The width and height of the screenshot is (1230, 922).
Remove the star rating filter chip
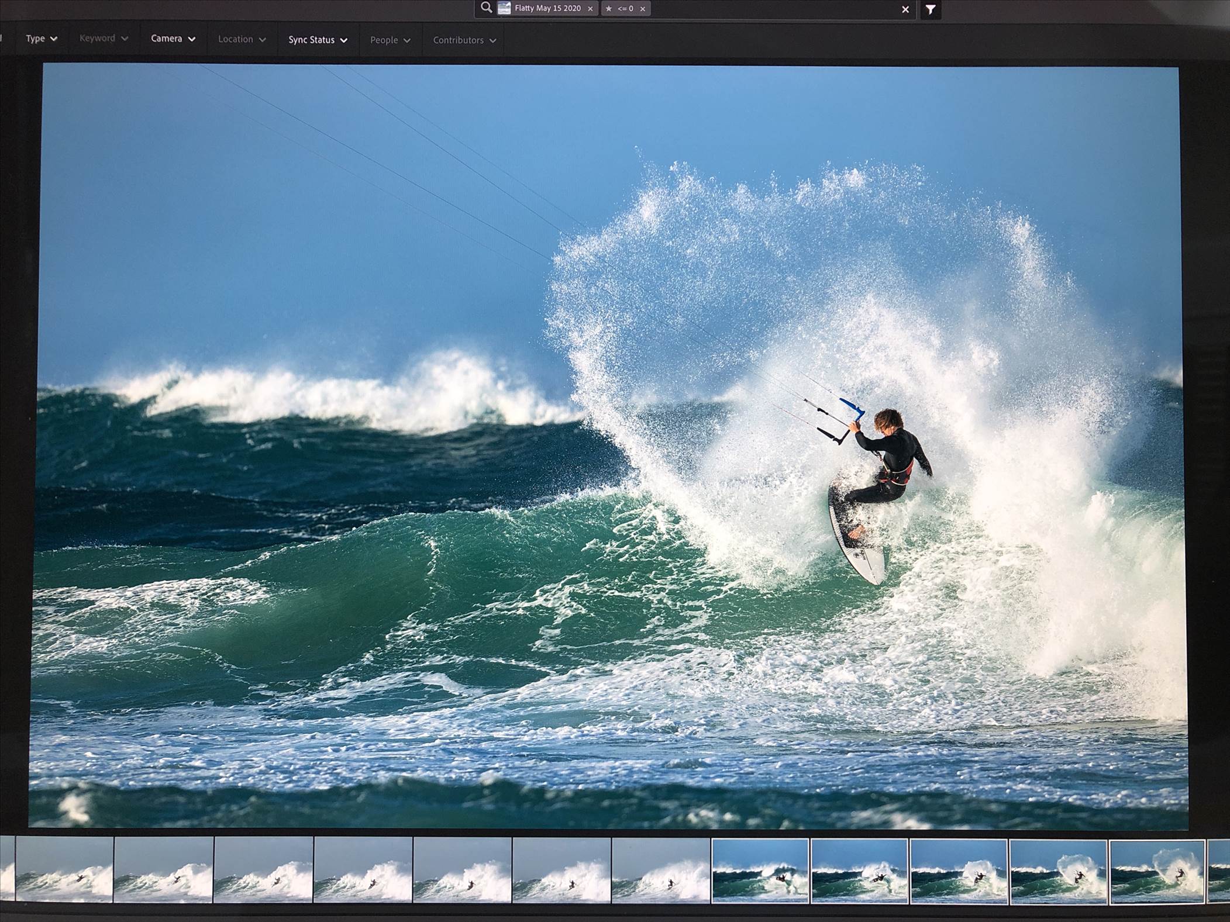(642, 9)
